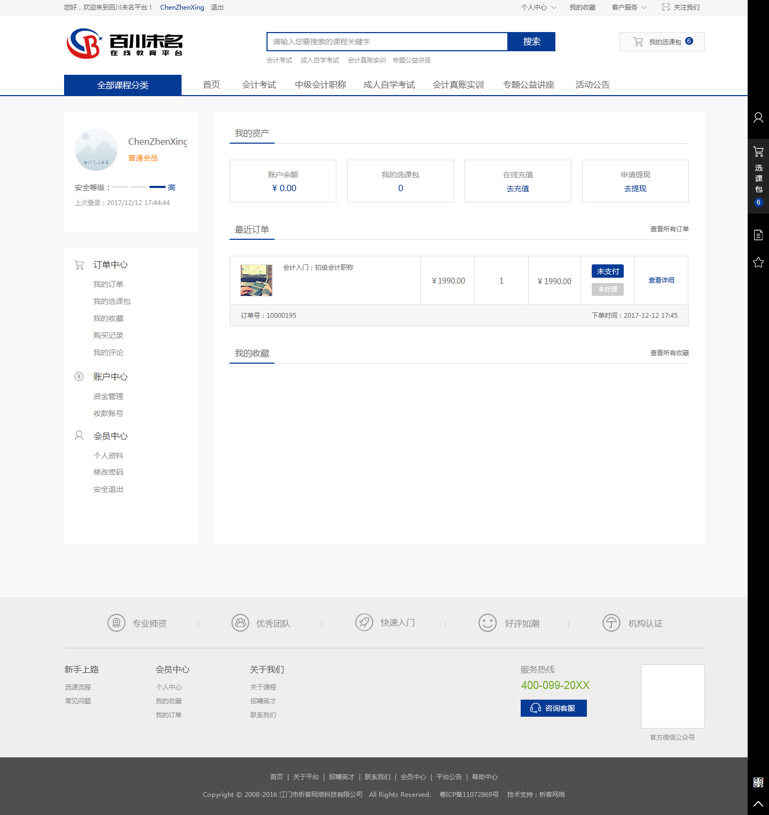Click the 未支付 order status button
Image resolution: width=769 pixels, height=815 pixels.
point(607,271)
